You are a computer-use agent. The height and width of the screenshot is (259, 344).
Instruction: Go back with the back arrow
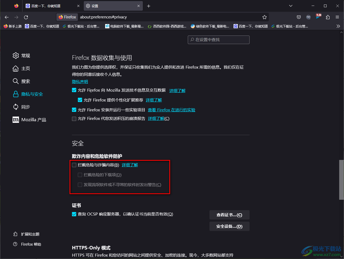point(7,17)
